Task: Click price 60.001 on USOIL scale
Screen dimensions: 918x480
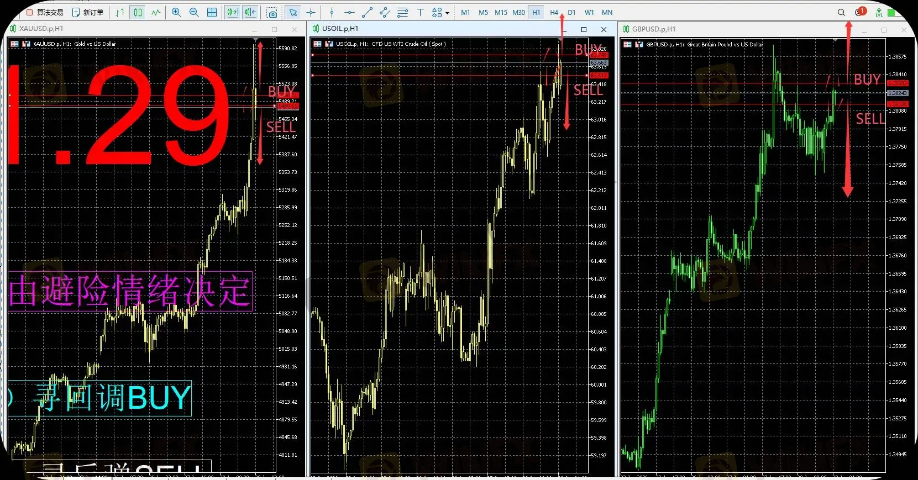Action: (x=599, y=384)
